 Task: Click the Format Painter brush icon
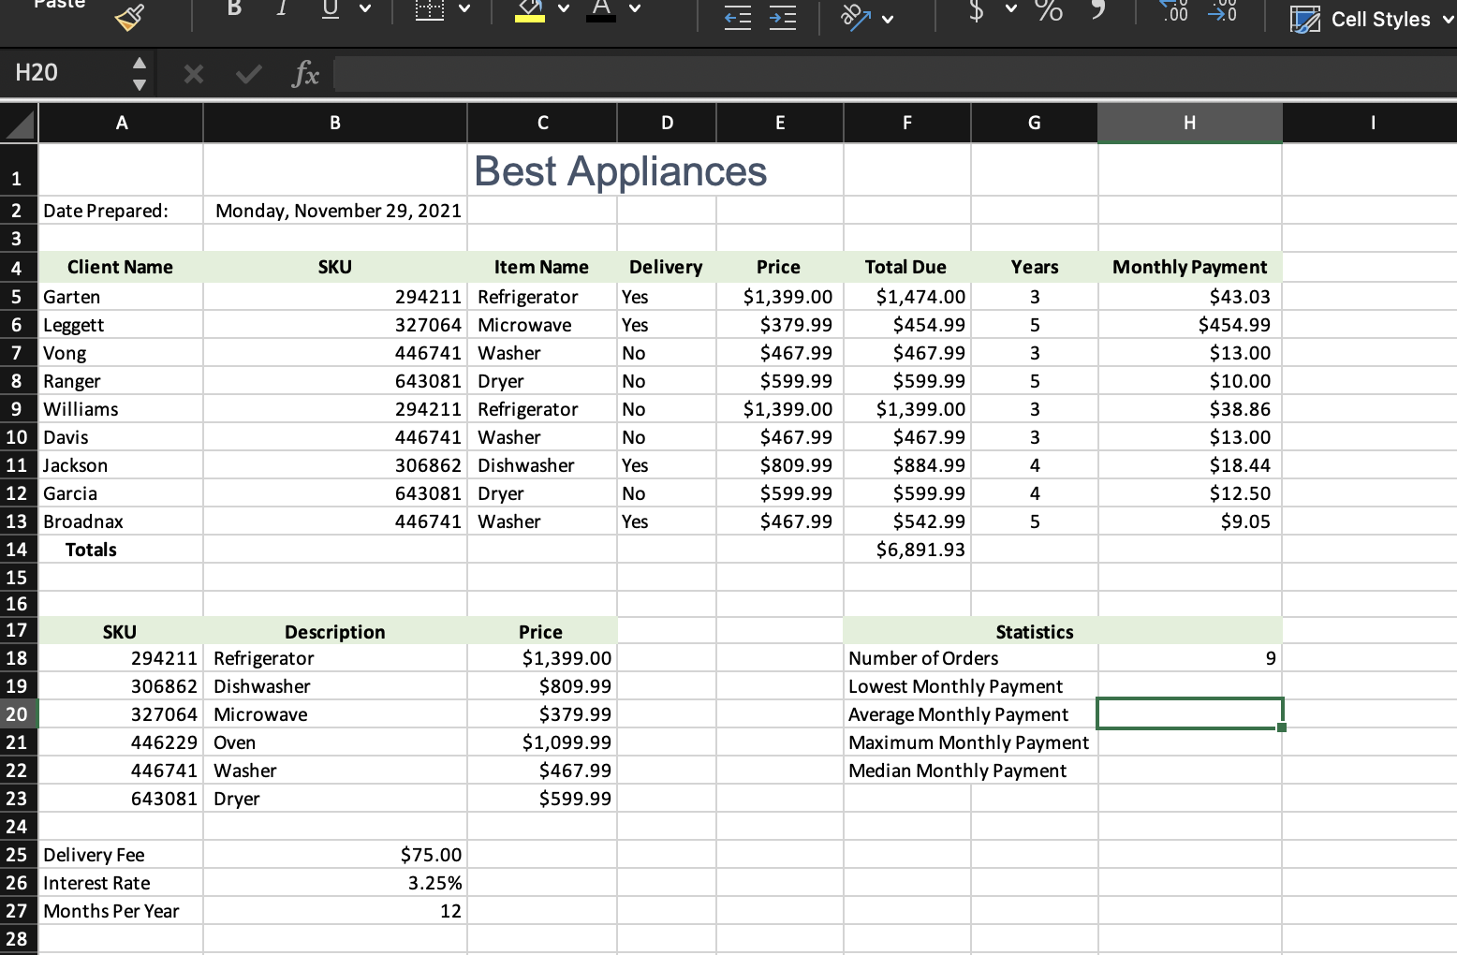[129, 15]
